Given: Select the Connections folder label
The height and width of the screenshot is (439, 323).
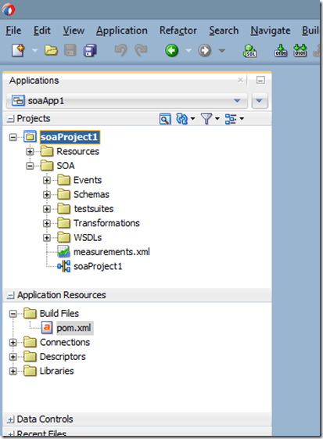Looking at the screenshot, I should coord(65,343).
